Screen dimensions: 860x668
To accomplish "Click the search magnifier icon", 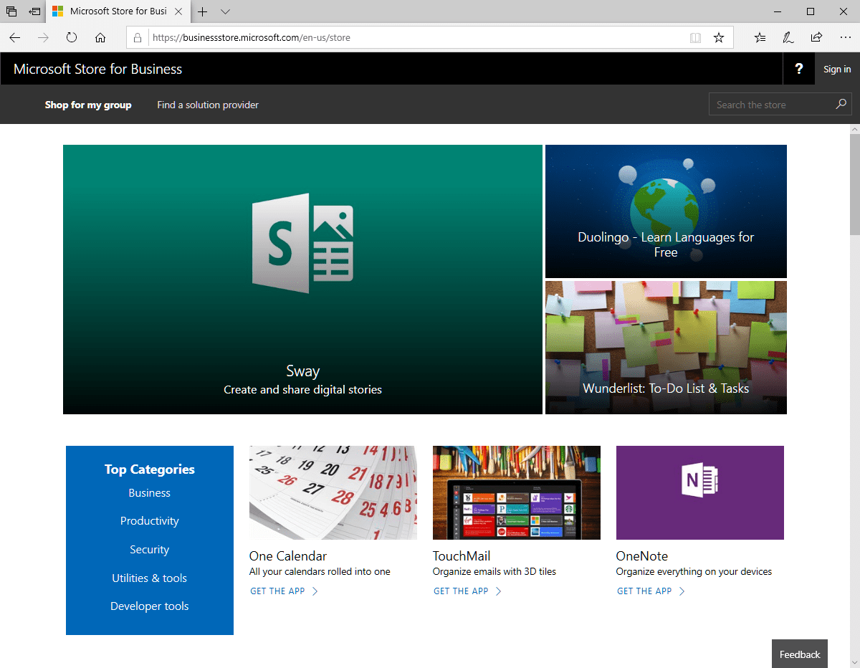I will coord(841,105).
